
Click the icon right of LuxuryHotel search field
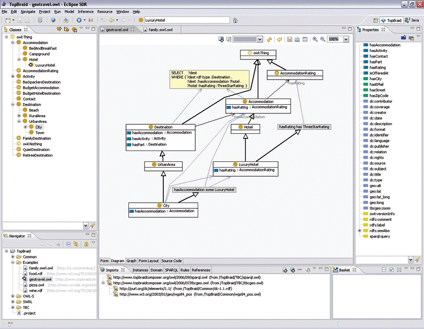(x=235, y=20)
